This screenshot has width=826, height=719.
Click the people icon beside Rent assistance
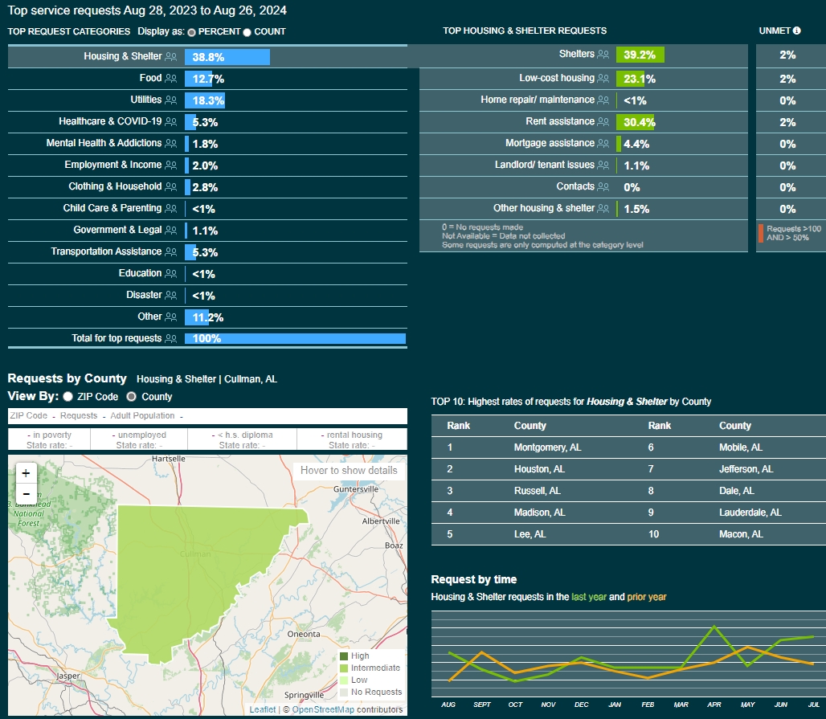602,121
